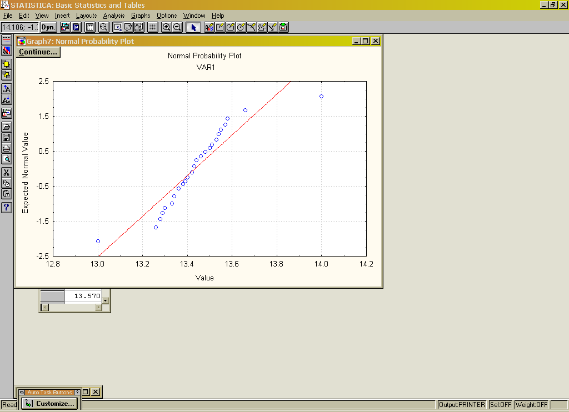Select the draw rounded rectangle tool
This screenshot has height=412, width=569.
coord(230,27)
